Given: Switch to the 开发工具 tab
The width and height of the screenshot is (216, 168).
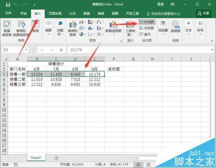Looking at the screenshot, I should 132,13.
